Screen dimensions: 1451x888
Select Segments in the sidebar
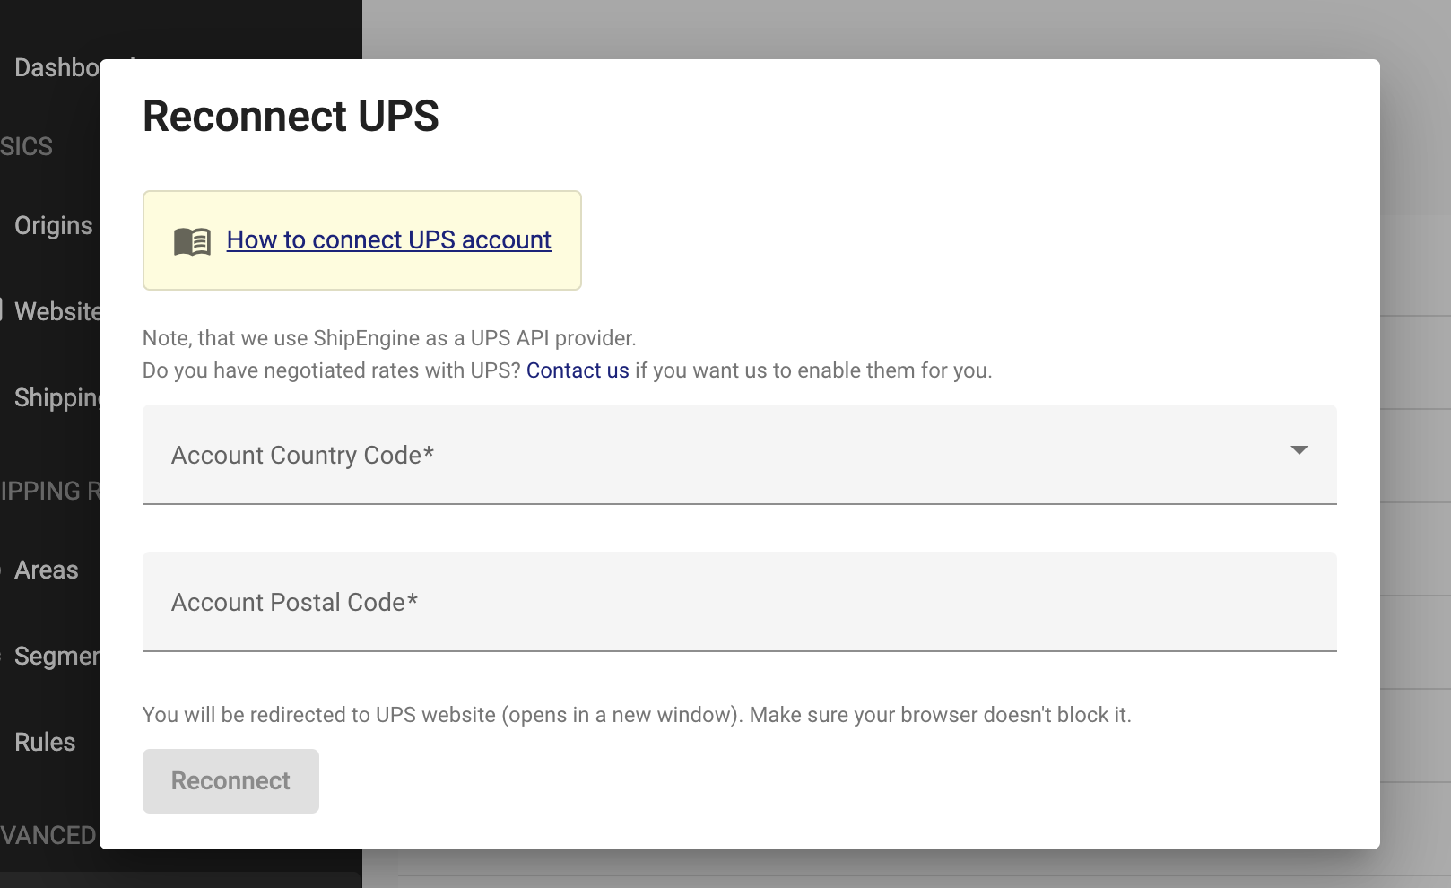click(x=56, y=657)
